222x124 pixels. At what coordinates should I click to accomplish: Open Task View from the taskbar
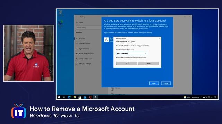[x=64, y=97]
